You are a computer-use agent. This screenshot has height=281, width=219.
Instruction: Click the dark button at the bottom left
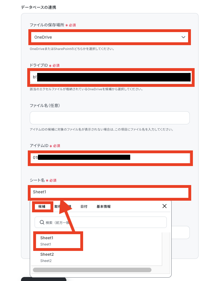click(44, 279)
